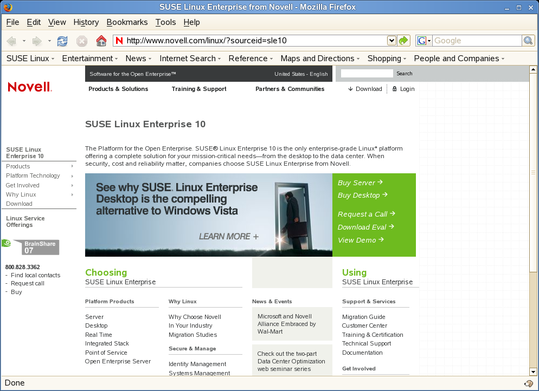Click the Why Choose Novell link
The height and width of the screenshot is (391, 539).
pyautogui.click(x=195, y=317)
